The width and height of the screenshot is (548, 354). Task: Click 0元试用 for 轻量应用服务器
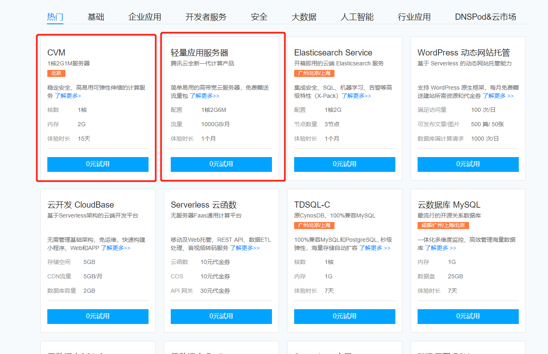coord(221,164)
